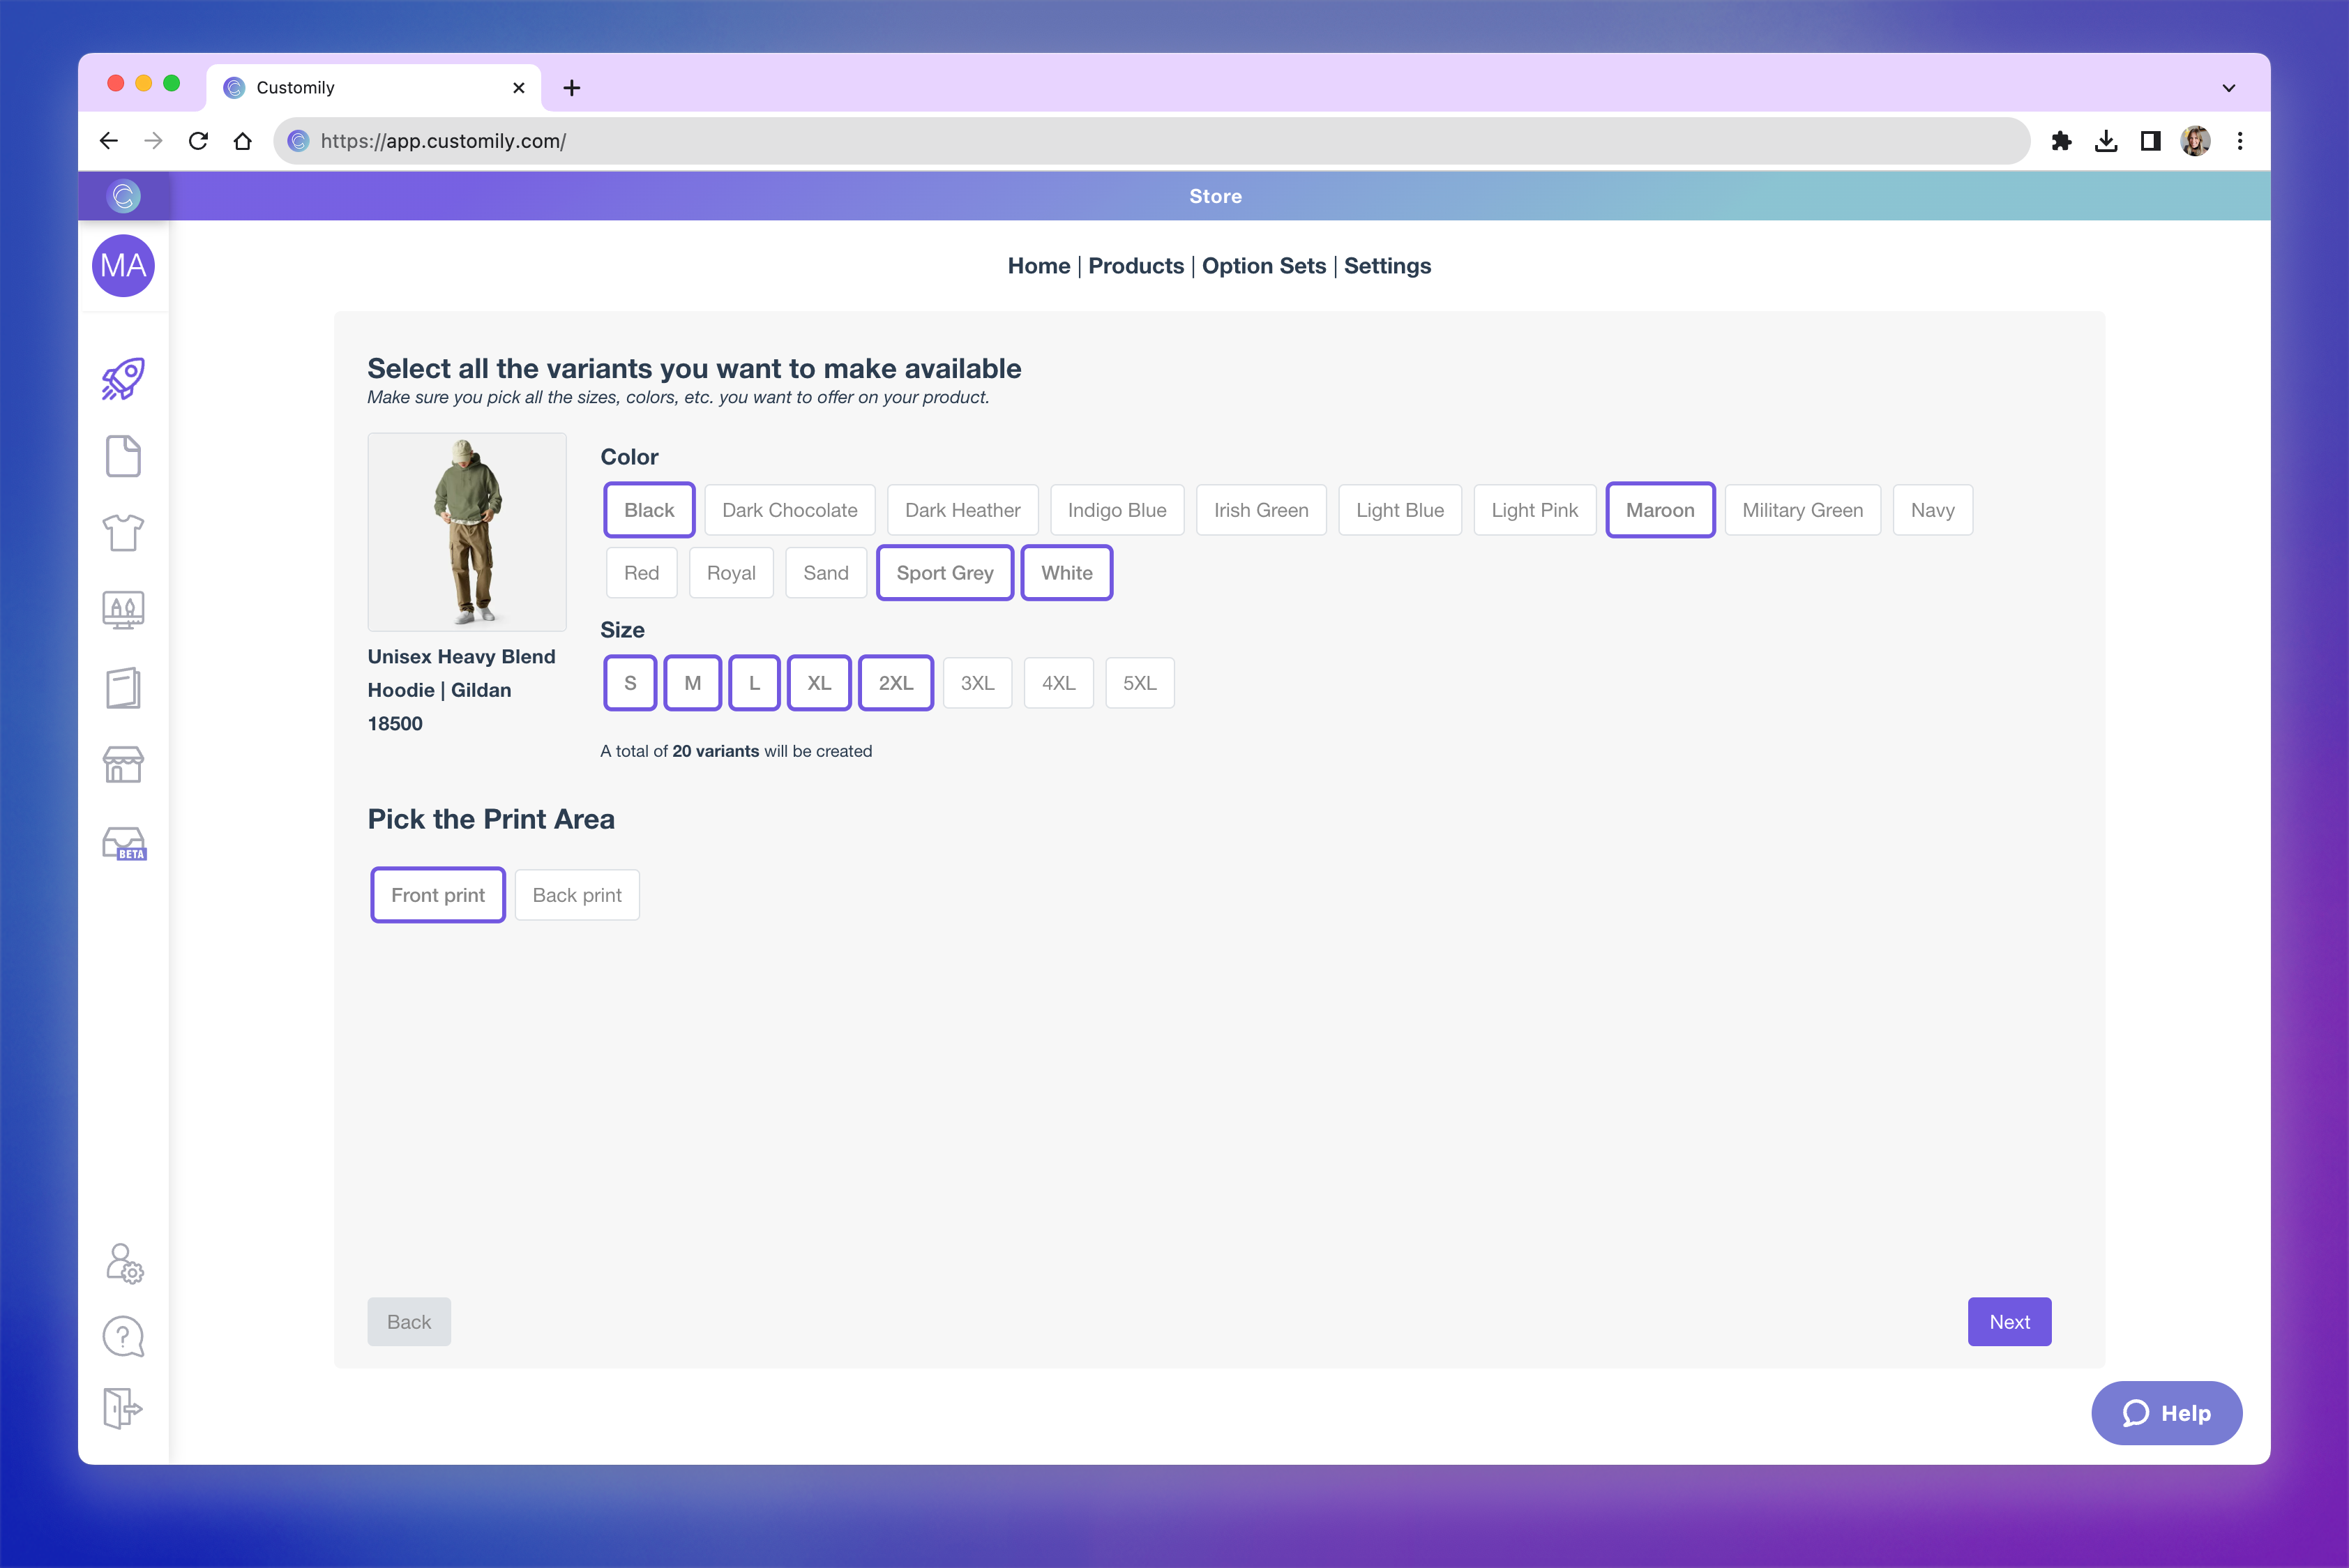Click the Next button
This screenshot has height=1568, width=2349.
(x=2009, y=1321)
